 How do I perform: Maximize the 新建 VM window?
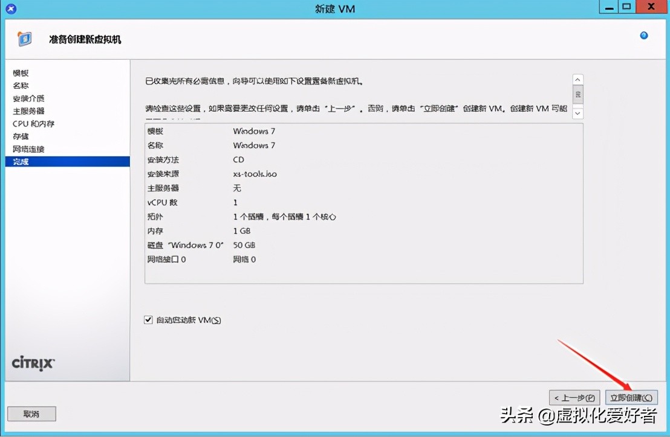[627, 7]
